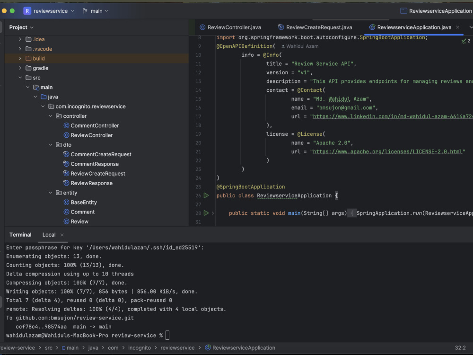Open ReviewCreateRequest in the project tree

click(98, 174)
